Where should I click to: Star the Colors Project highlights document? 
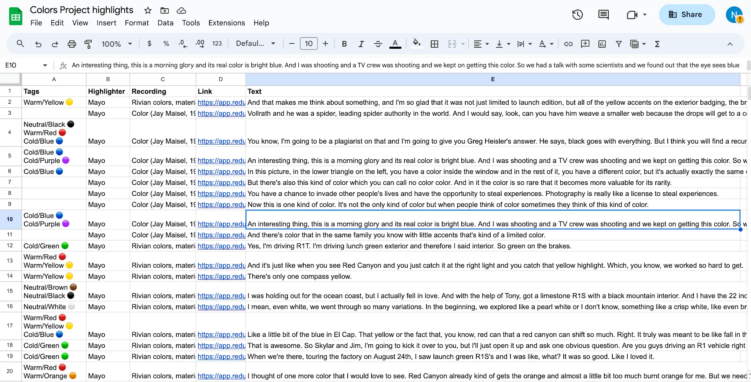pyautogui.click(x=148, y=10)
